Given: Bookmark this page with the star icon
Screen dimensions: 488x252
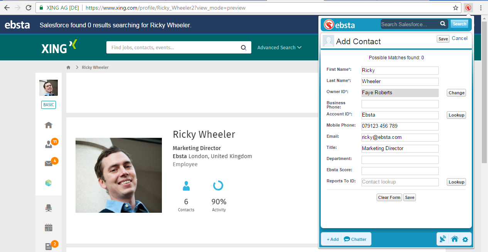Looking at the screenshot, I should point(456,8).
